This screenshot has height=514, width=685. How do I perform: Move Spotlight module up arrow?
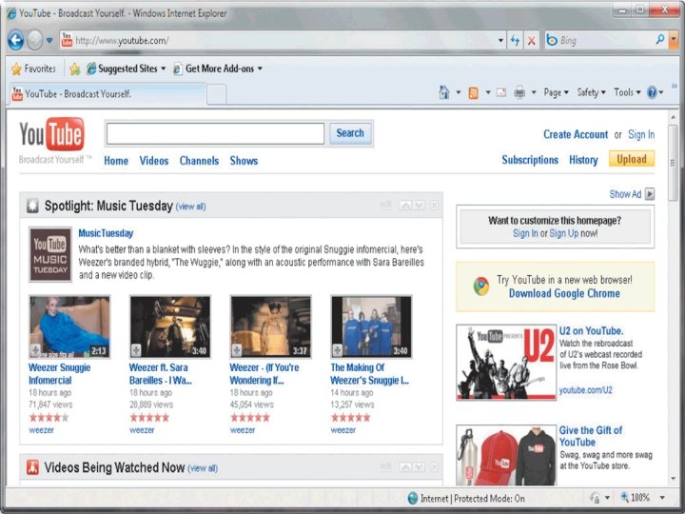click(x=405, y=205)
